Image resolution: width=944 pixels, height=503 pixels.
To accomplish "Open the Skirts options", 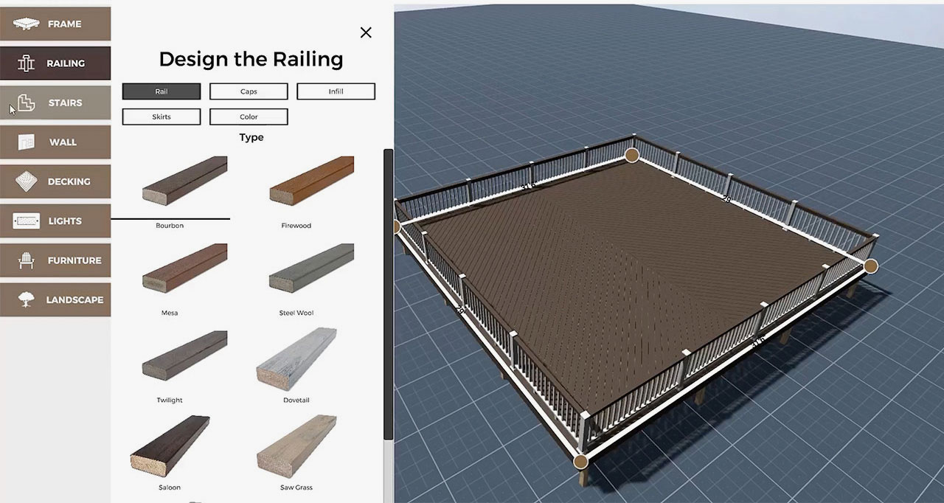I will point(161,117).
